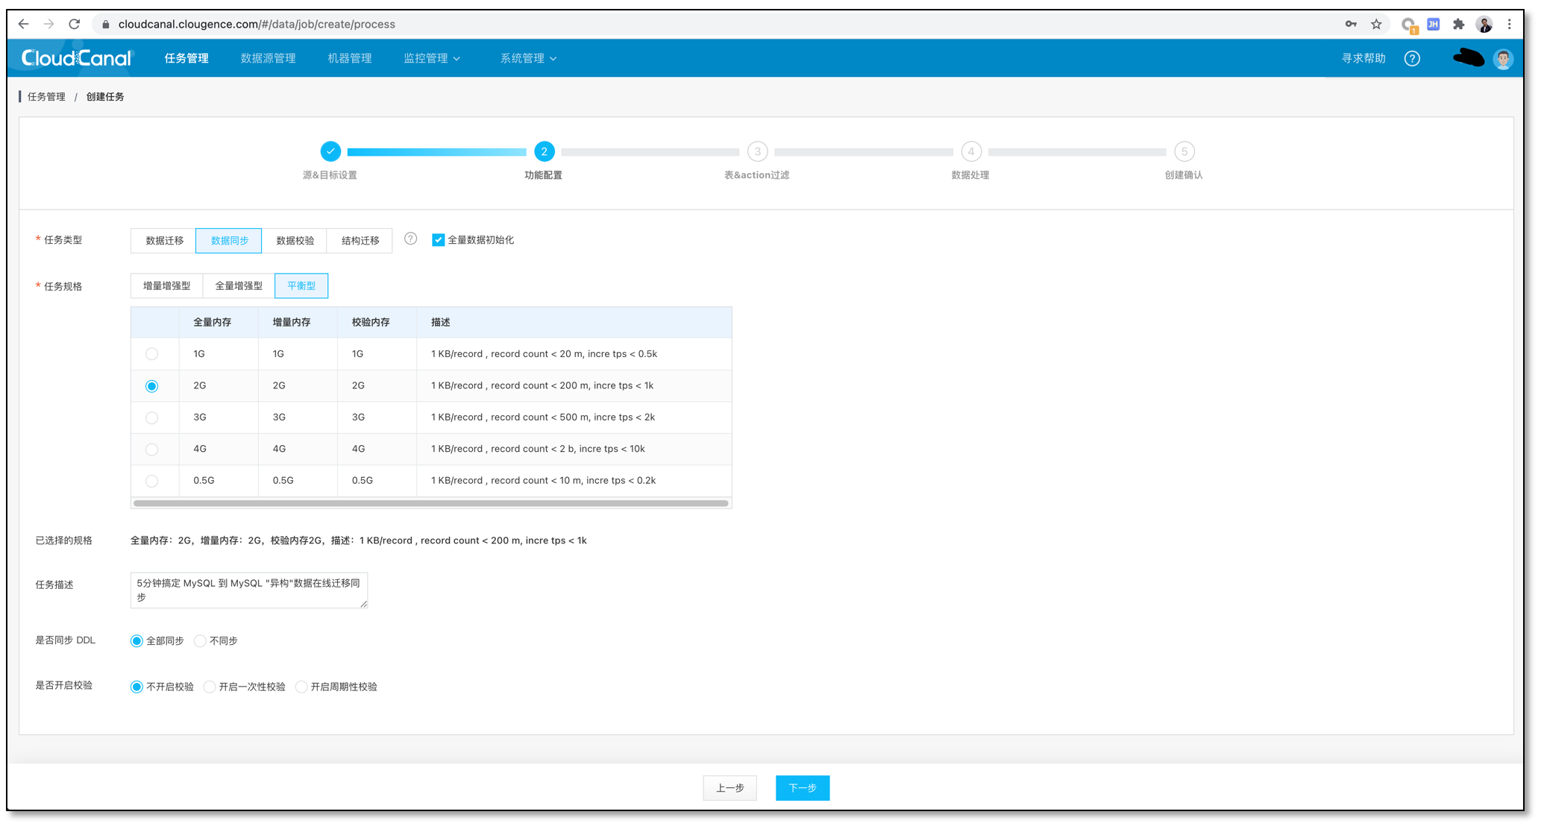Open browser extensions puzzle icon

click(x=1458, y=24)
